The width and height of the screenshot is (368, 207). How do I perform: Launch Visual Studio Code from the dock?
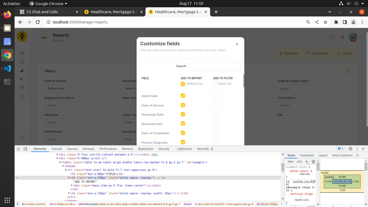7,68
